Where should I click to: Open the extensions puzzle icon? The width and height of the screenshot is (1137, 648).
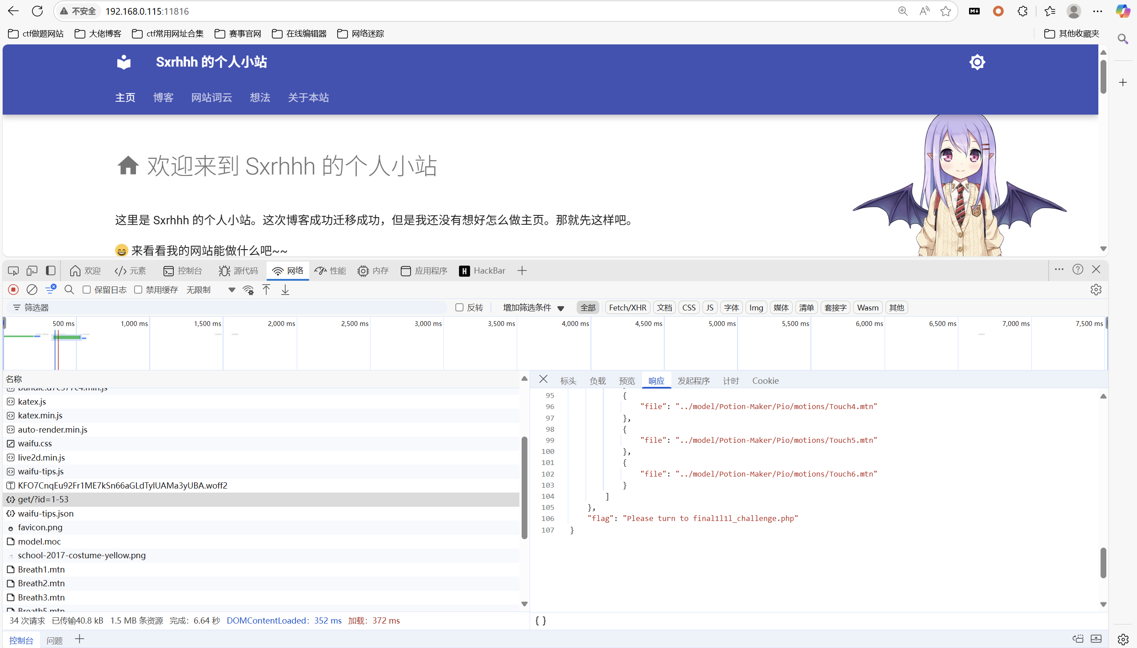(1023, 11)
